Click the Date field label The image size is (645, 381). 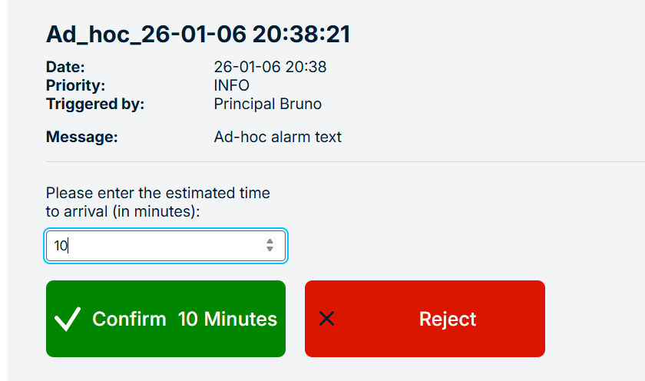pos(65,67)
